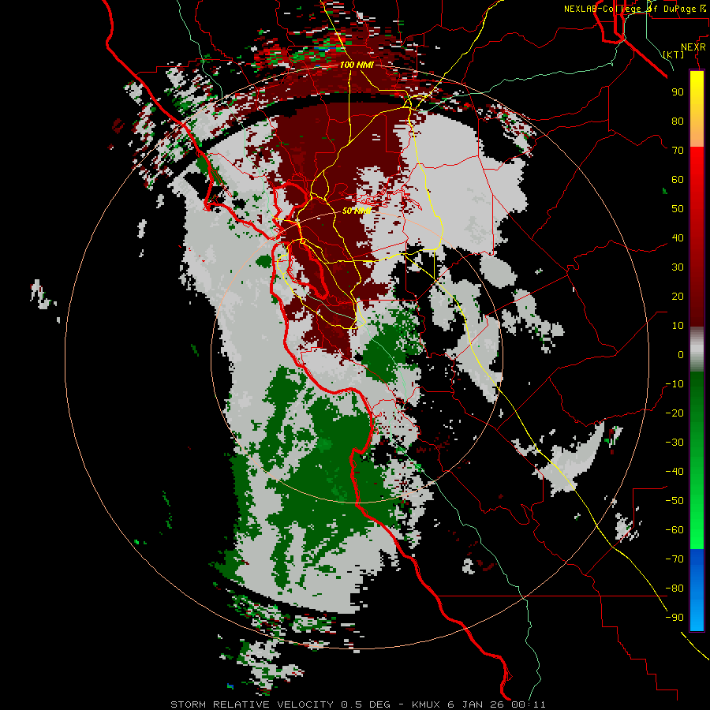This screenshot has width=710, height=710.
Task: Click the -10 scale label
Action: point(674,384)
